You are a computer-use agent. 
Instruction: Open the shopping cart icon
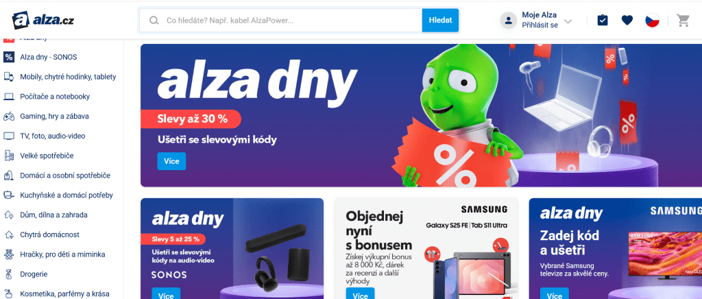coord(683,20)
